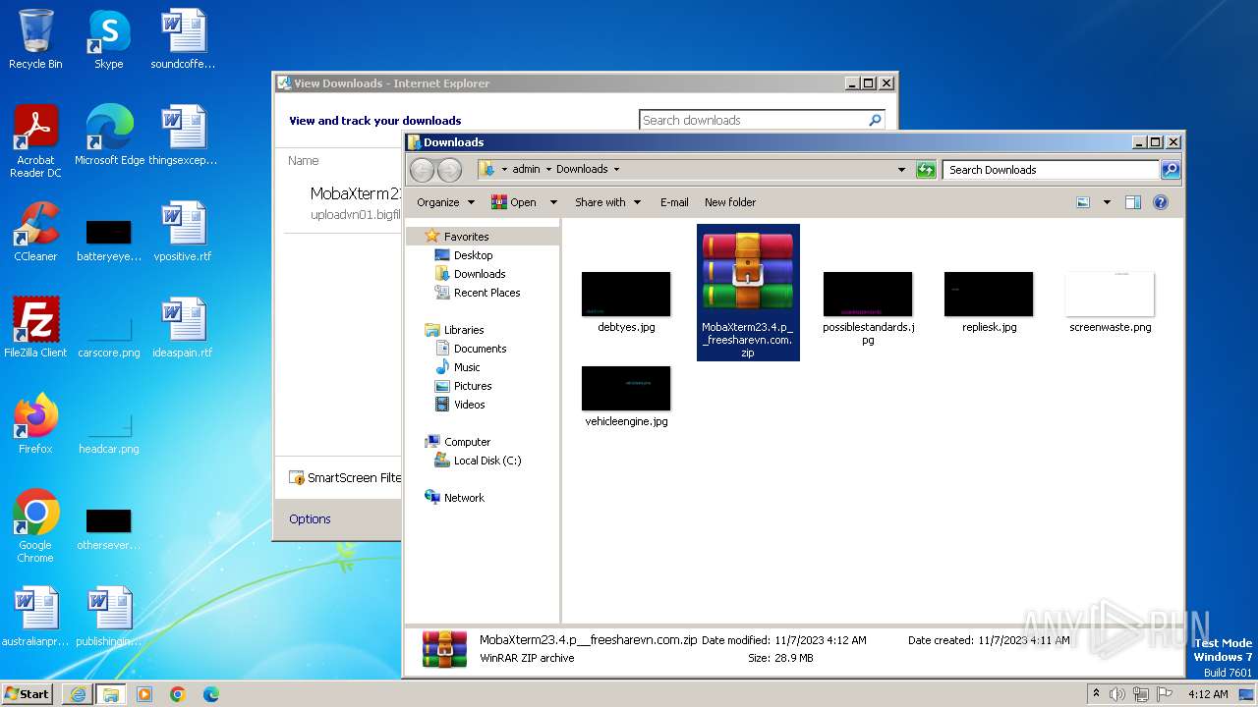The height and width of the screenshot is (707, 1258).
Task: Select the publishingin document on desktop
Action: pos(109,616)
